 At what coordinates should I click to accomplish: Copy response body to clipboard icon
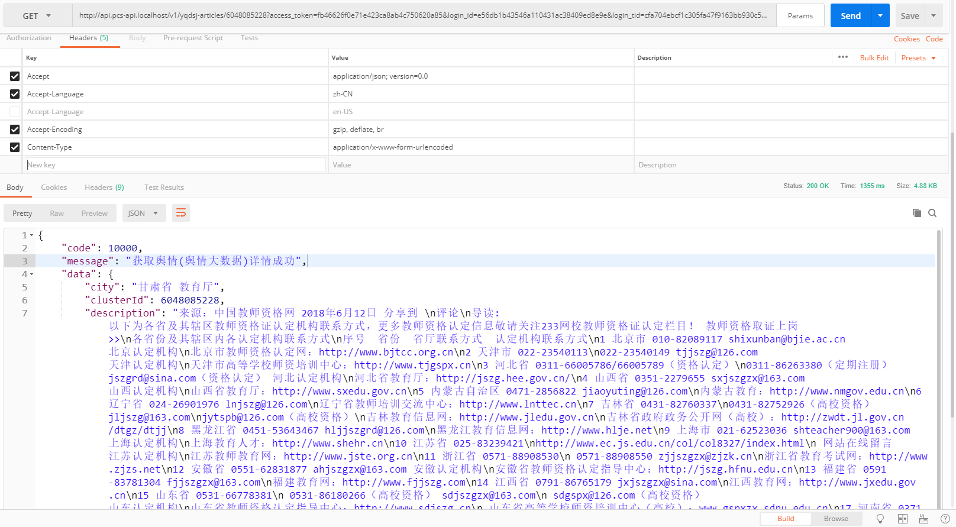click(x=916, y=213)
